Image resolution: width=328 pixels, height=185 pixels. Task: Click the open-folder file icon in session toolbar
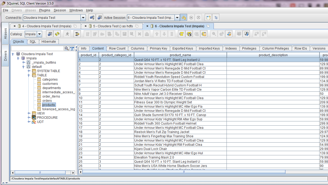pos(102,34)
